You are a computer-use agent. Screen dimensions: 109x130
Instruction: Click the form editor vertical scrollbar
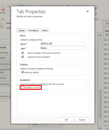(100, 104)
